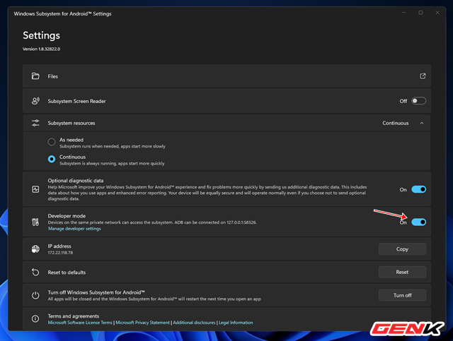453x341 pixels.
Task: Click the Optional diagnostic data icon
Action: pos(35,189)
